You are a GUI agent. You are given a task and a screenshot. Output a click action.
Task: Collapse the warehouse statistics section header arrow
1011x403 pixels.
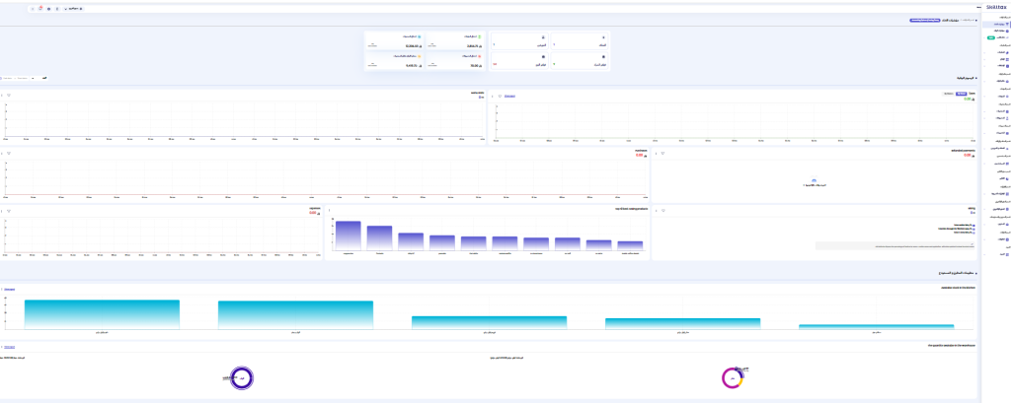976,271
